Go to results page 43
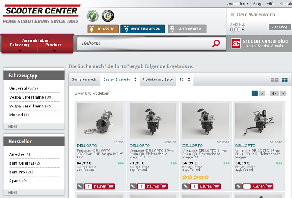Image resolution: width=292 pixels, height=198 pixels. pyautogui.click(x=274, y=93)
